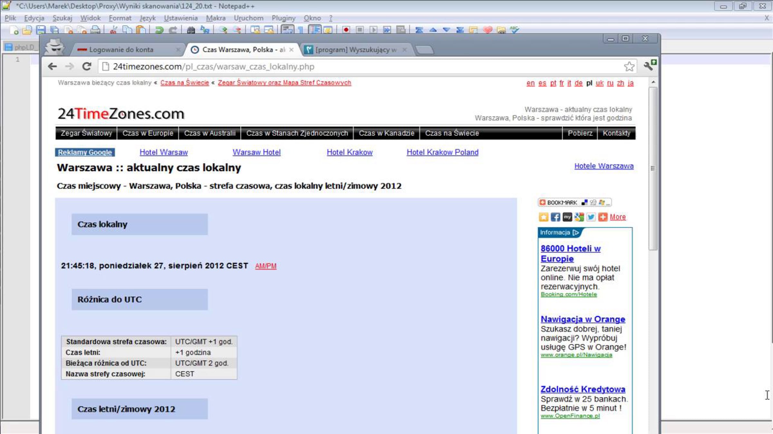
Task: Click the Copy icon in Notepad++ toolbar
Action: [127, 30]
